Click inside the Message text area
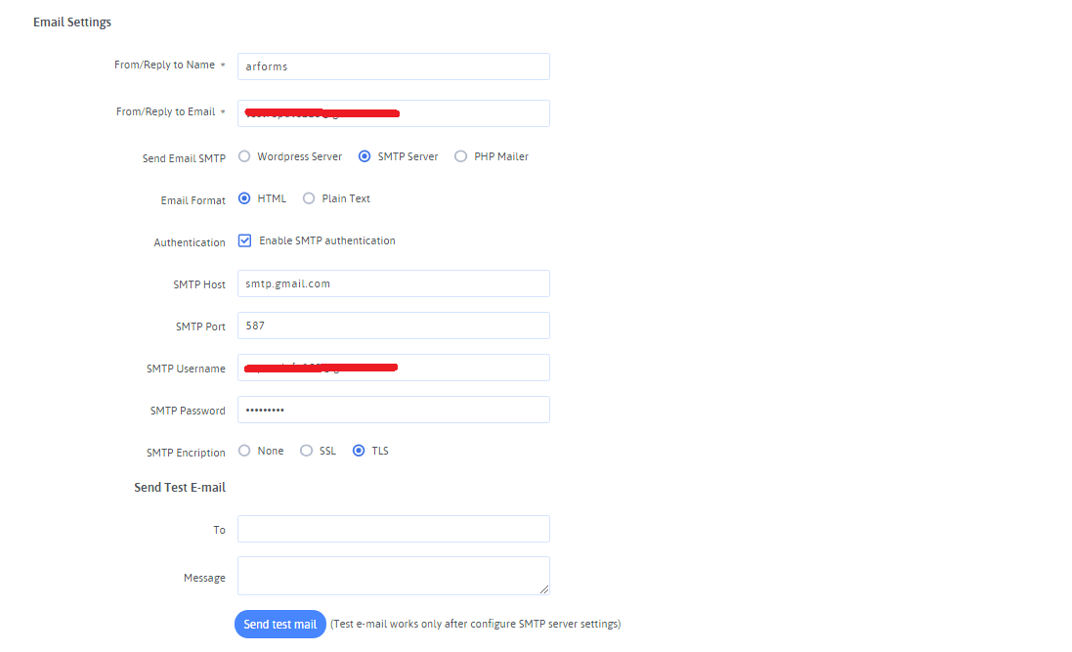 point(393,576)
